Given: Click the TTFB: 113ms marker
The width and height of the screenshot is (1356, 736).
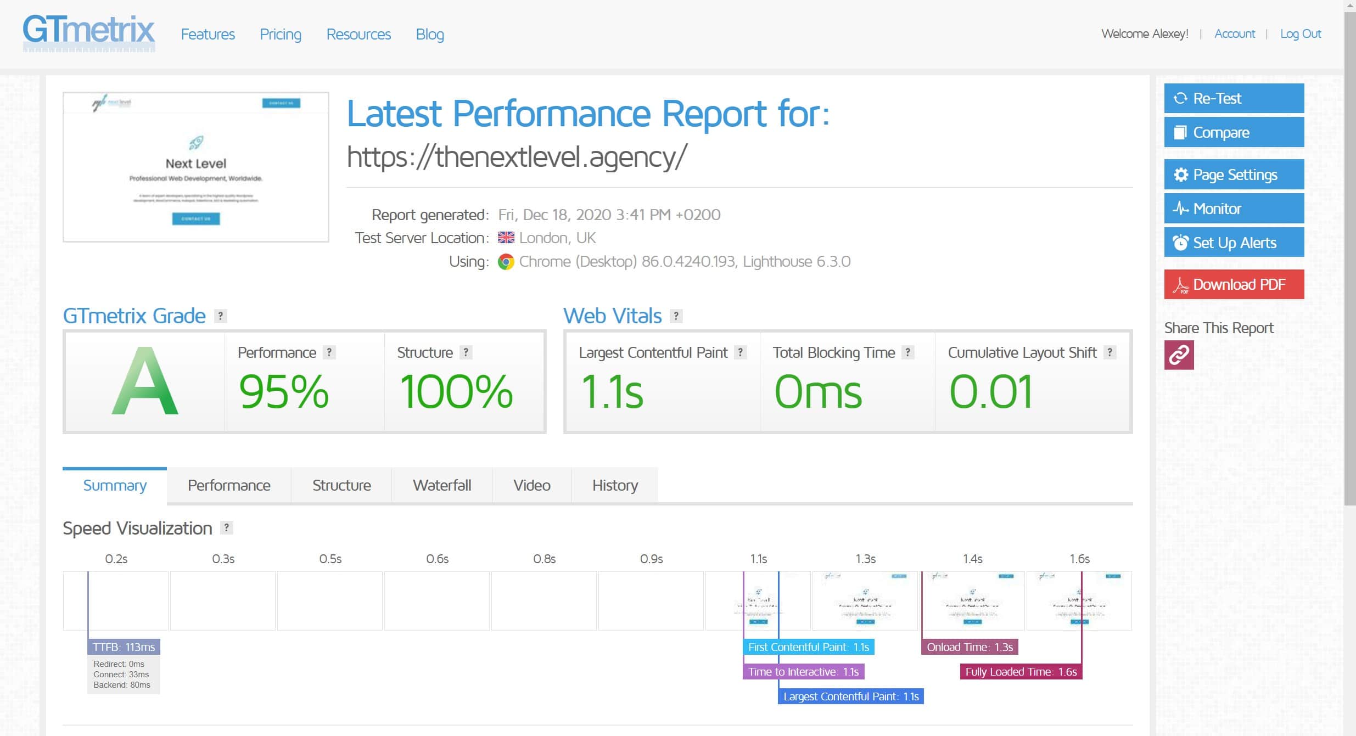Looking at the screenshot, I should [124, 647].
